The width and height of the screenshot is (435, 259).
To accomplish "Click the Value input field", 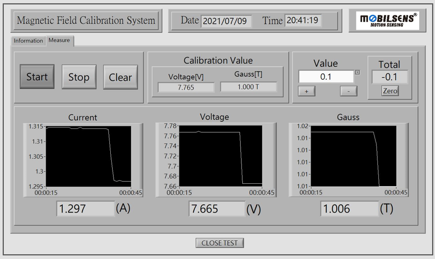I will [326, 77].
